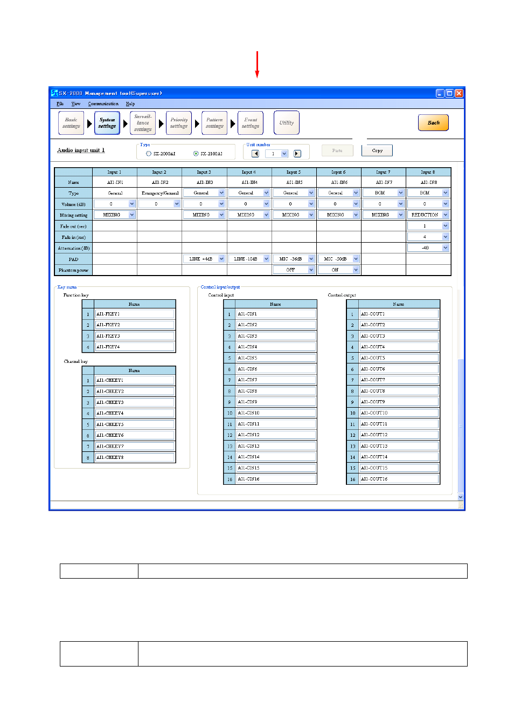Go to next unit number arrow

pos(297,154)
